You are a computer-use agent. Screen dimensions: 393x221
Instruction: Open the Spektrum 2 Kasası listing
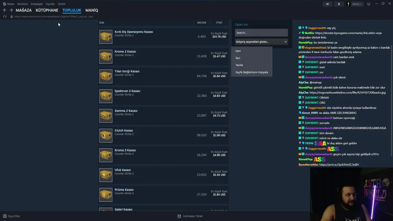(164, 96)
